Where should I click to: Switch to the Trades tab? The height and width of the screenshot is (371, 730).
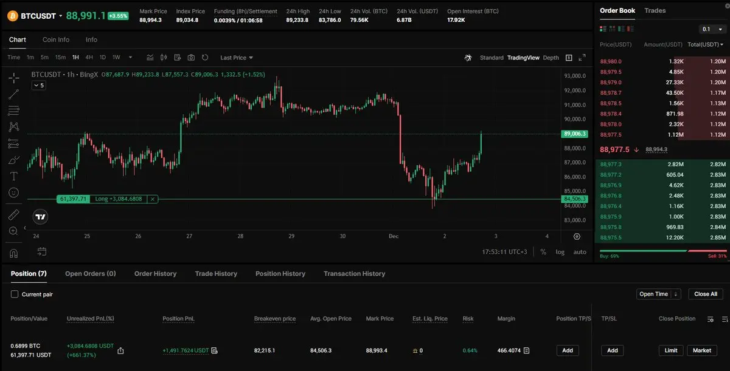pyautogui.click(x=655, y=10)
